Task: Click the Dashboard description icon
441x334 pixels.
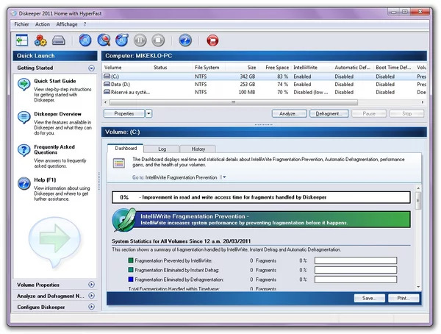Action: pos(119,163)
